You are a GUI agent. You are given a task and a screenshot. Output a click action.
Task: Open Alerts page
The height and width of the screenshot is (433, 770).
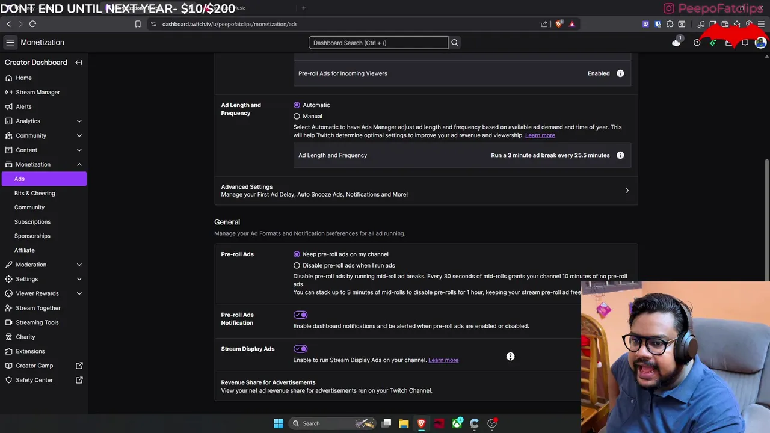coord(23,106)
